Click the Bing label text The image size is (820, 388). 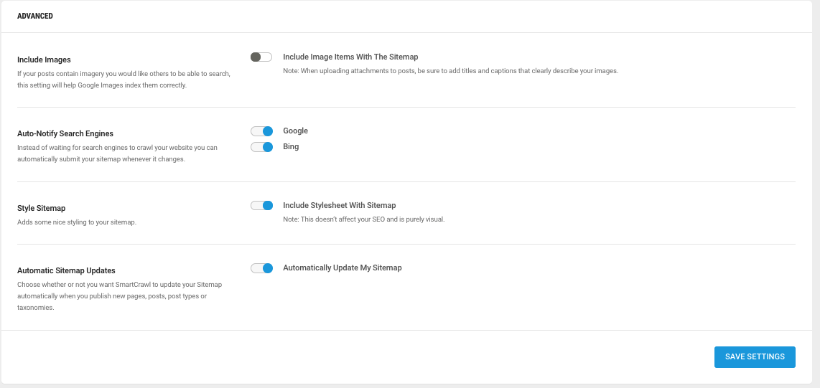click(x=291, y=147)
